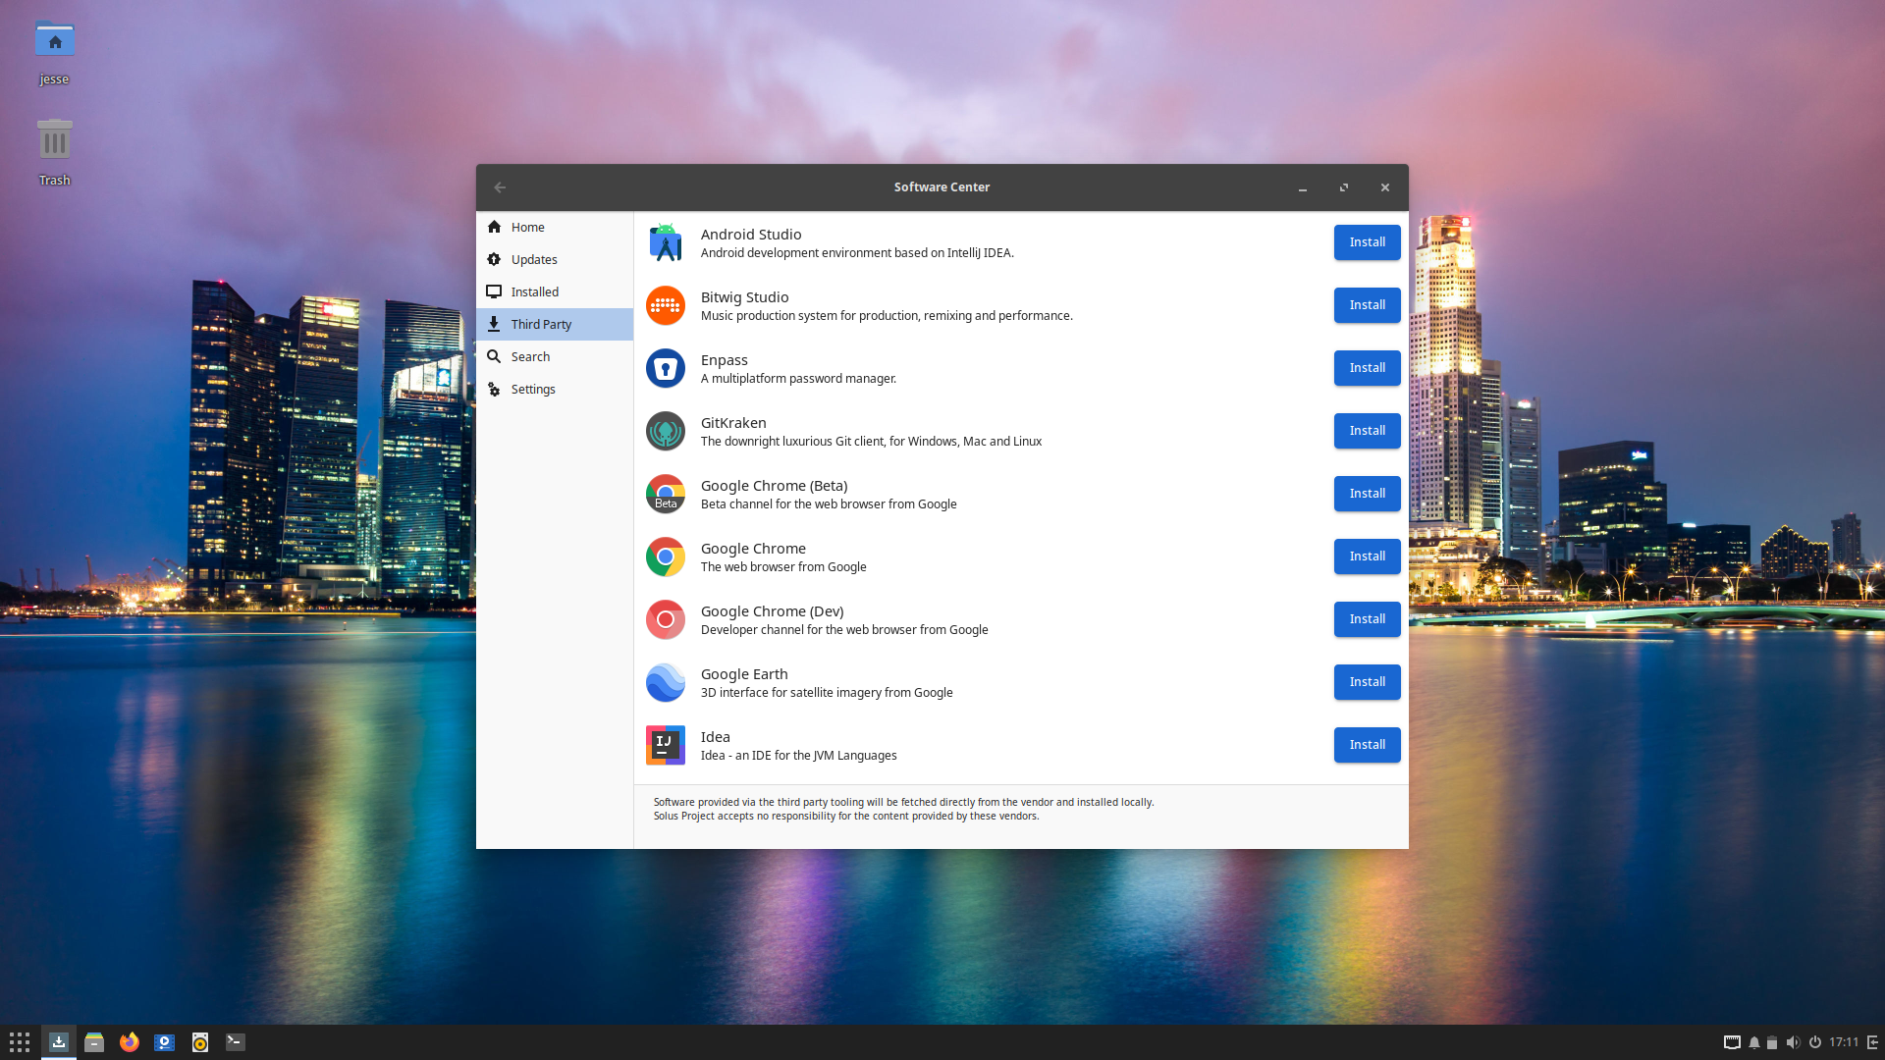Open the Firefox browser from the taskbar

[130, 1042]
